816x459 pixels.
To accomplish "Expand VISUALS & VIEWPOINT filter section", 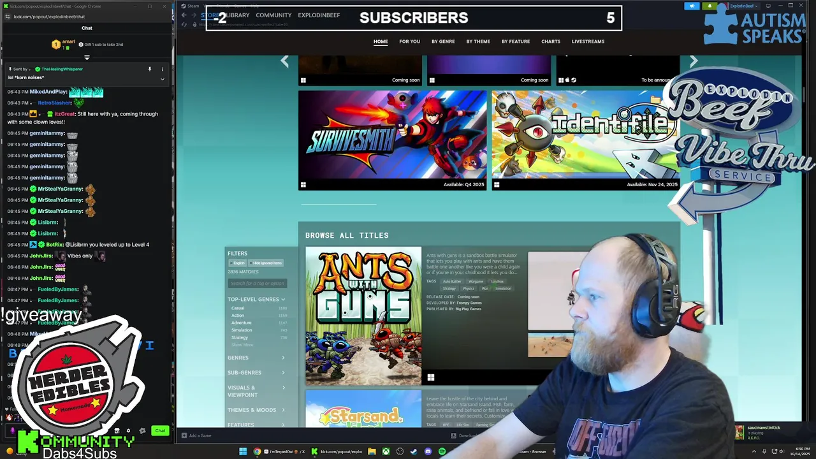I will [256, 391].
